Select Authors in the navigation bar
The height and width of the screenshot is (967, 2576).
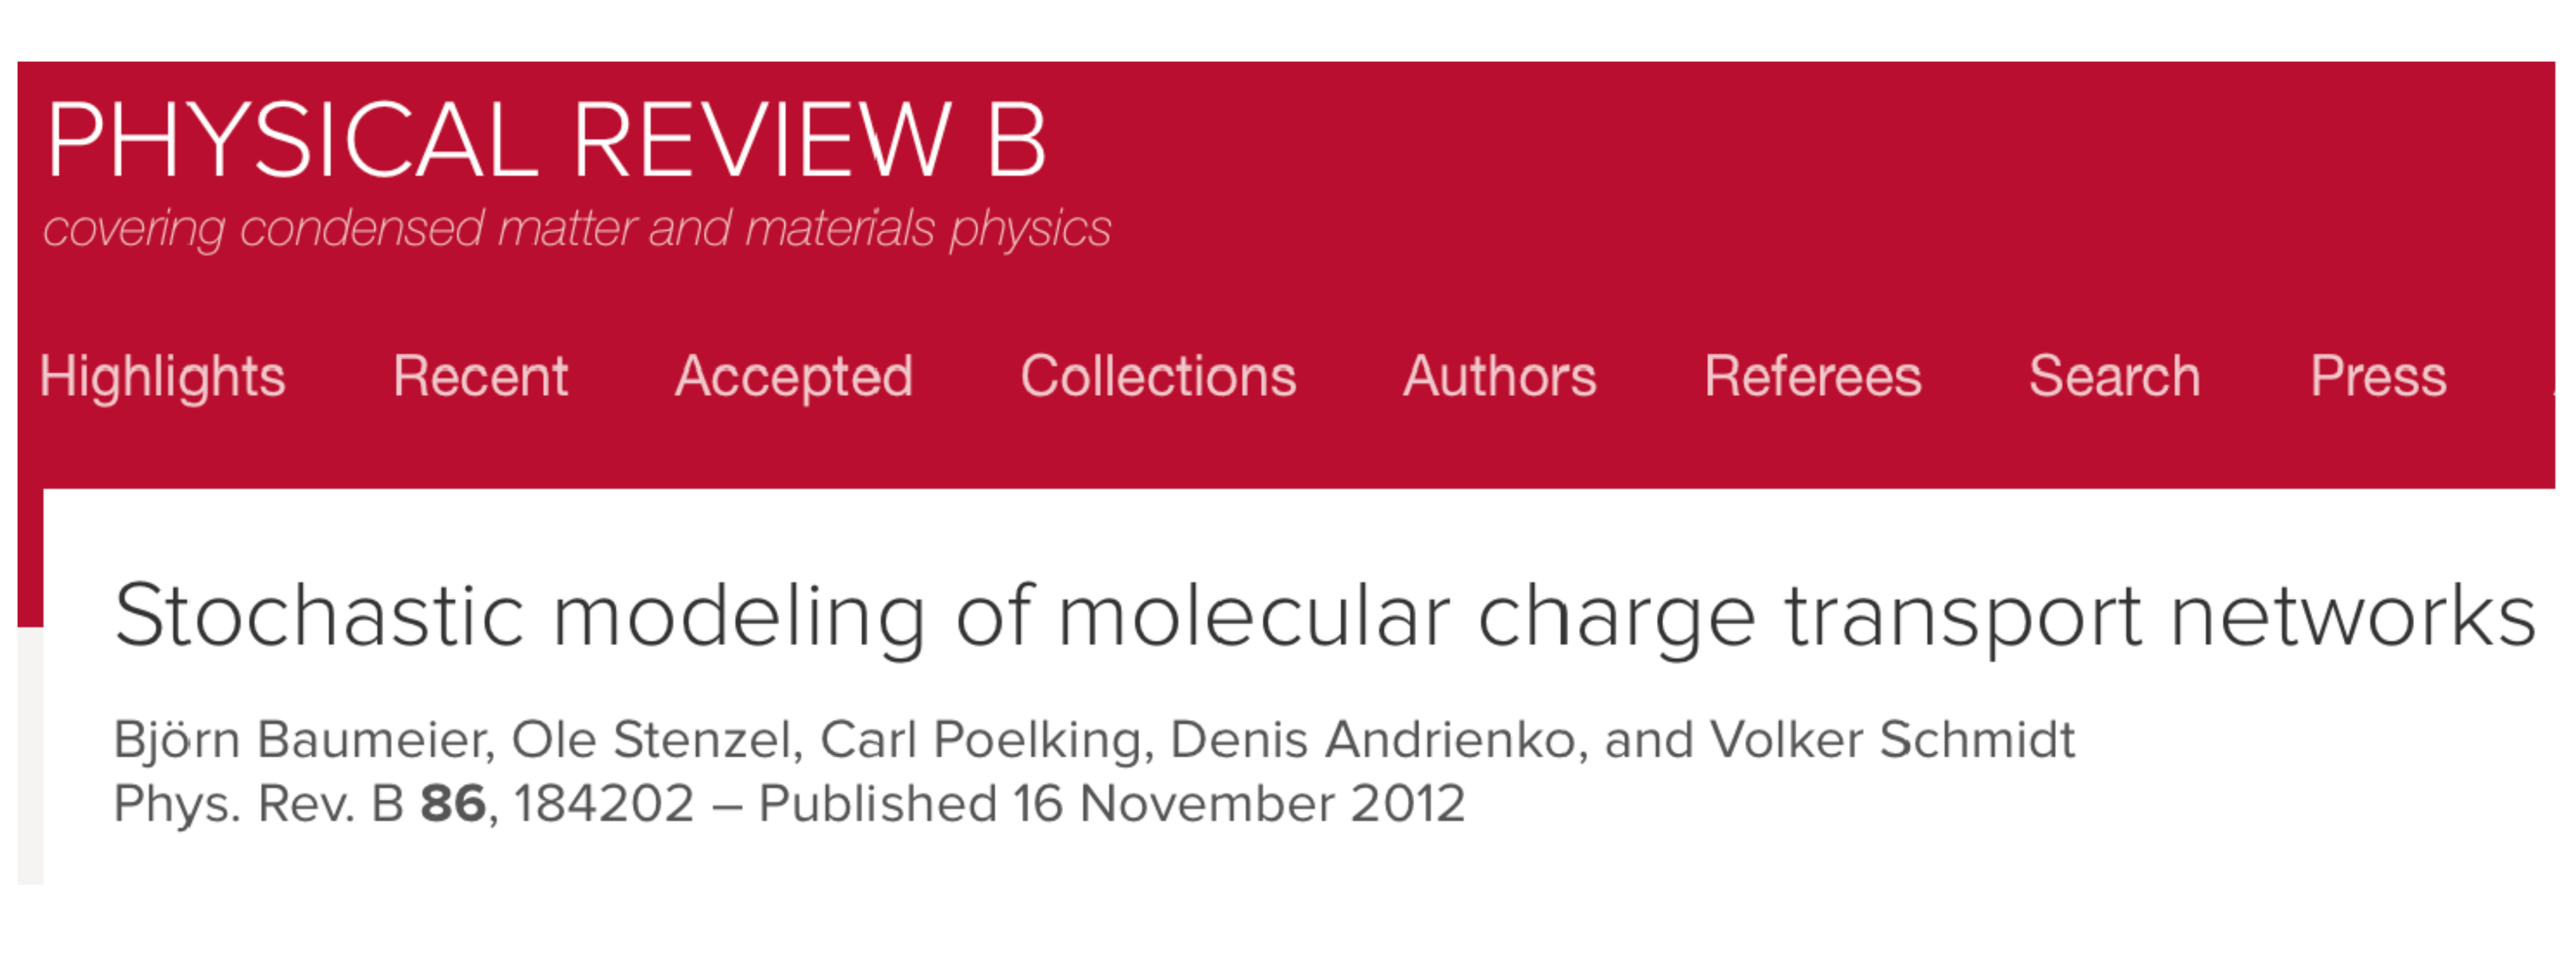(x=1499, y=377)
